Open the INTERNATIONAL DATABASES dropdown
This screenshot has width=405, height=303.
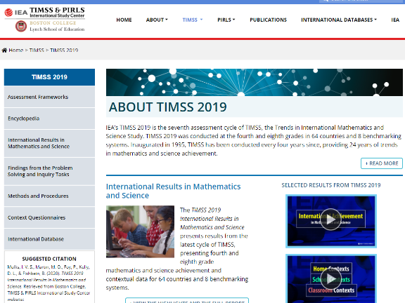point(339,20)
